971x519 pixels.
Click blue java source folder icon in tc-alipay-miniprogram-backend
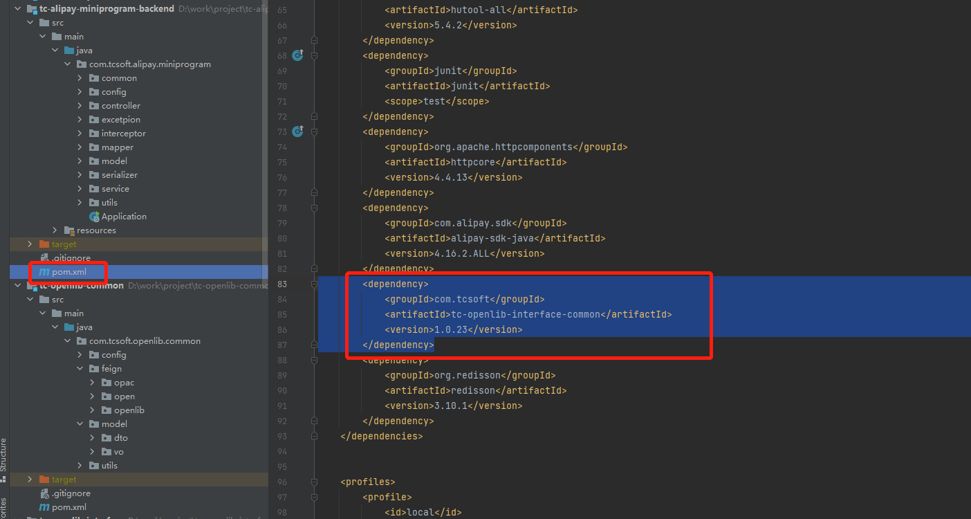[69, 51]
